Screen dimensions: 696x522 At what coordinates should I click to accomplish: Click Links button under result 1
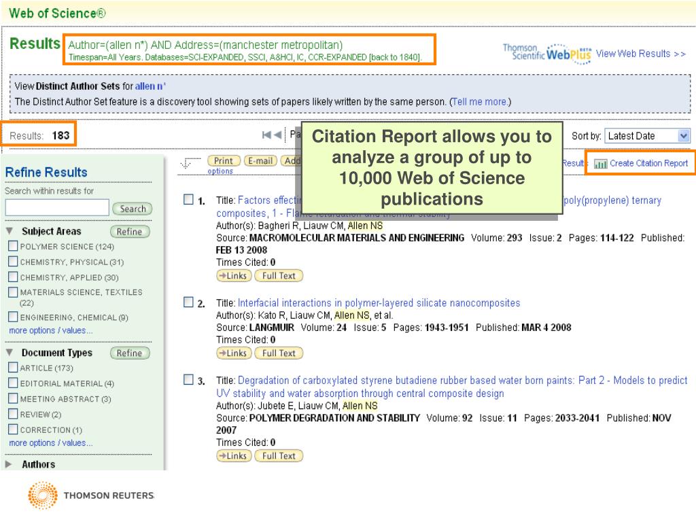tap(234, 276)
